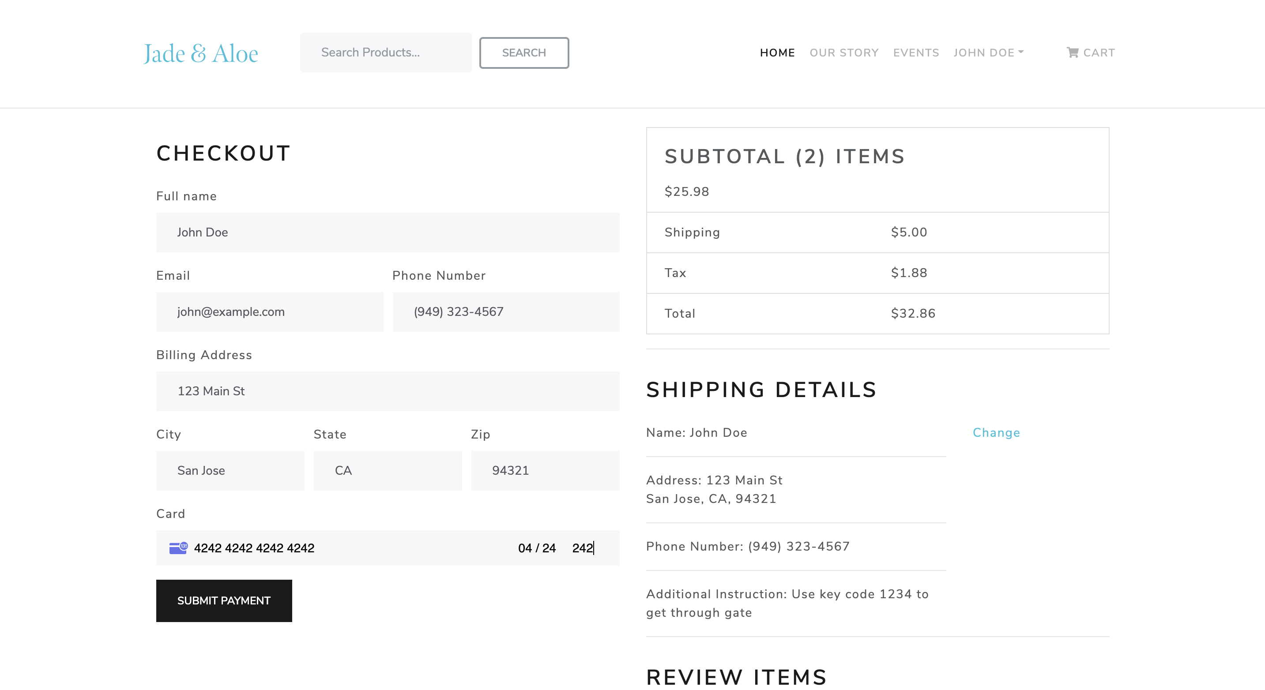Click the card number 4242 4242 4242 4242
This screenshot has height=690, width=1265.
click(x=254, y=547)
